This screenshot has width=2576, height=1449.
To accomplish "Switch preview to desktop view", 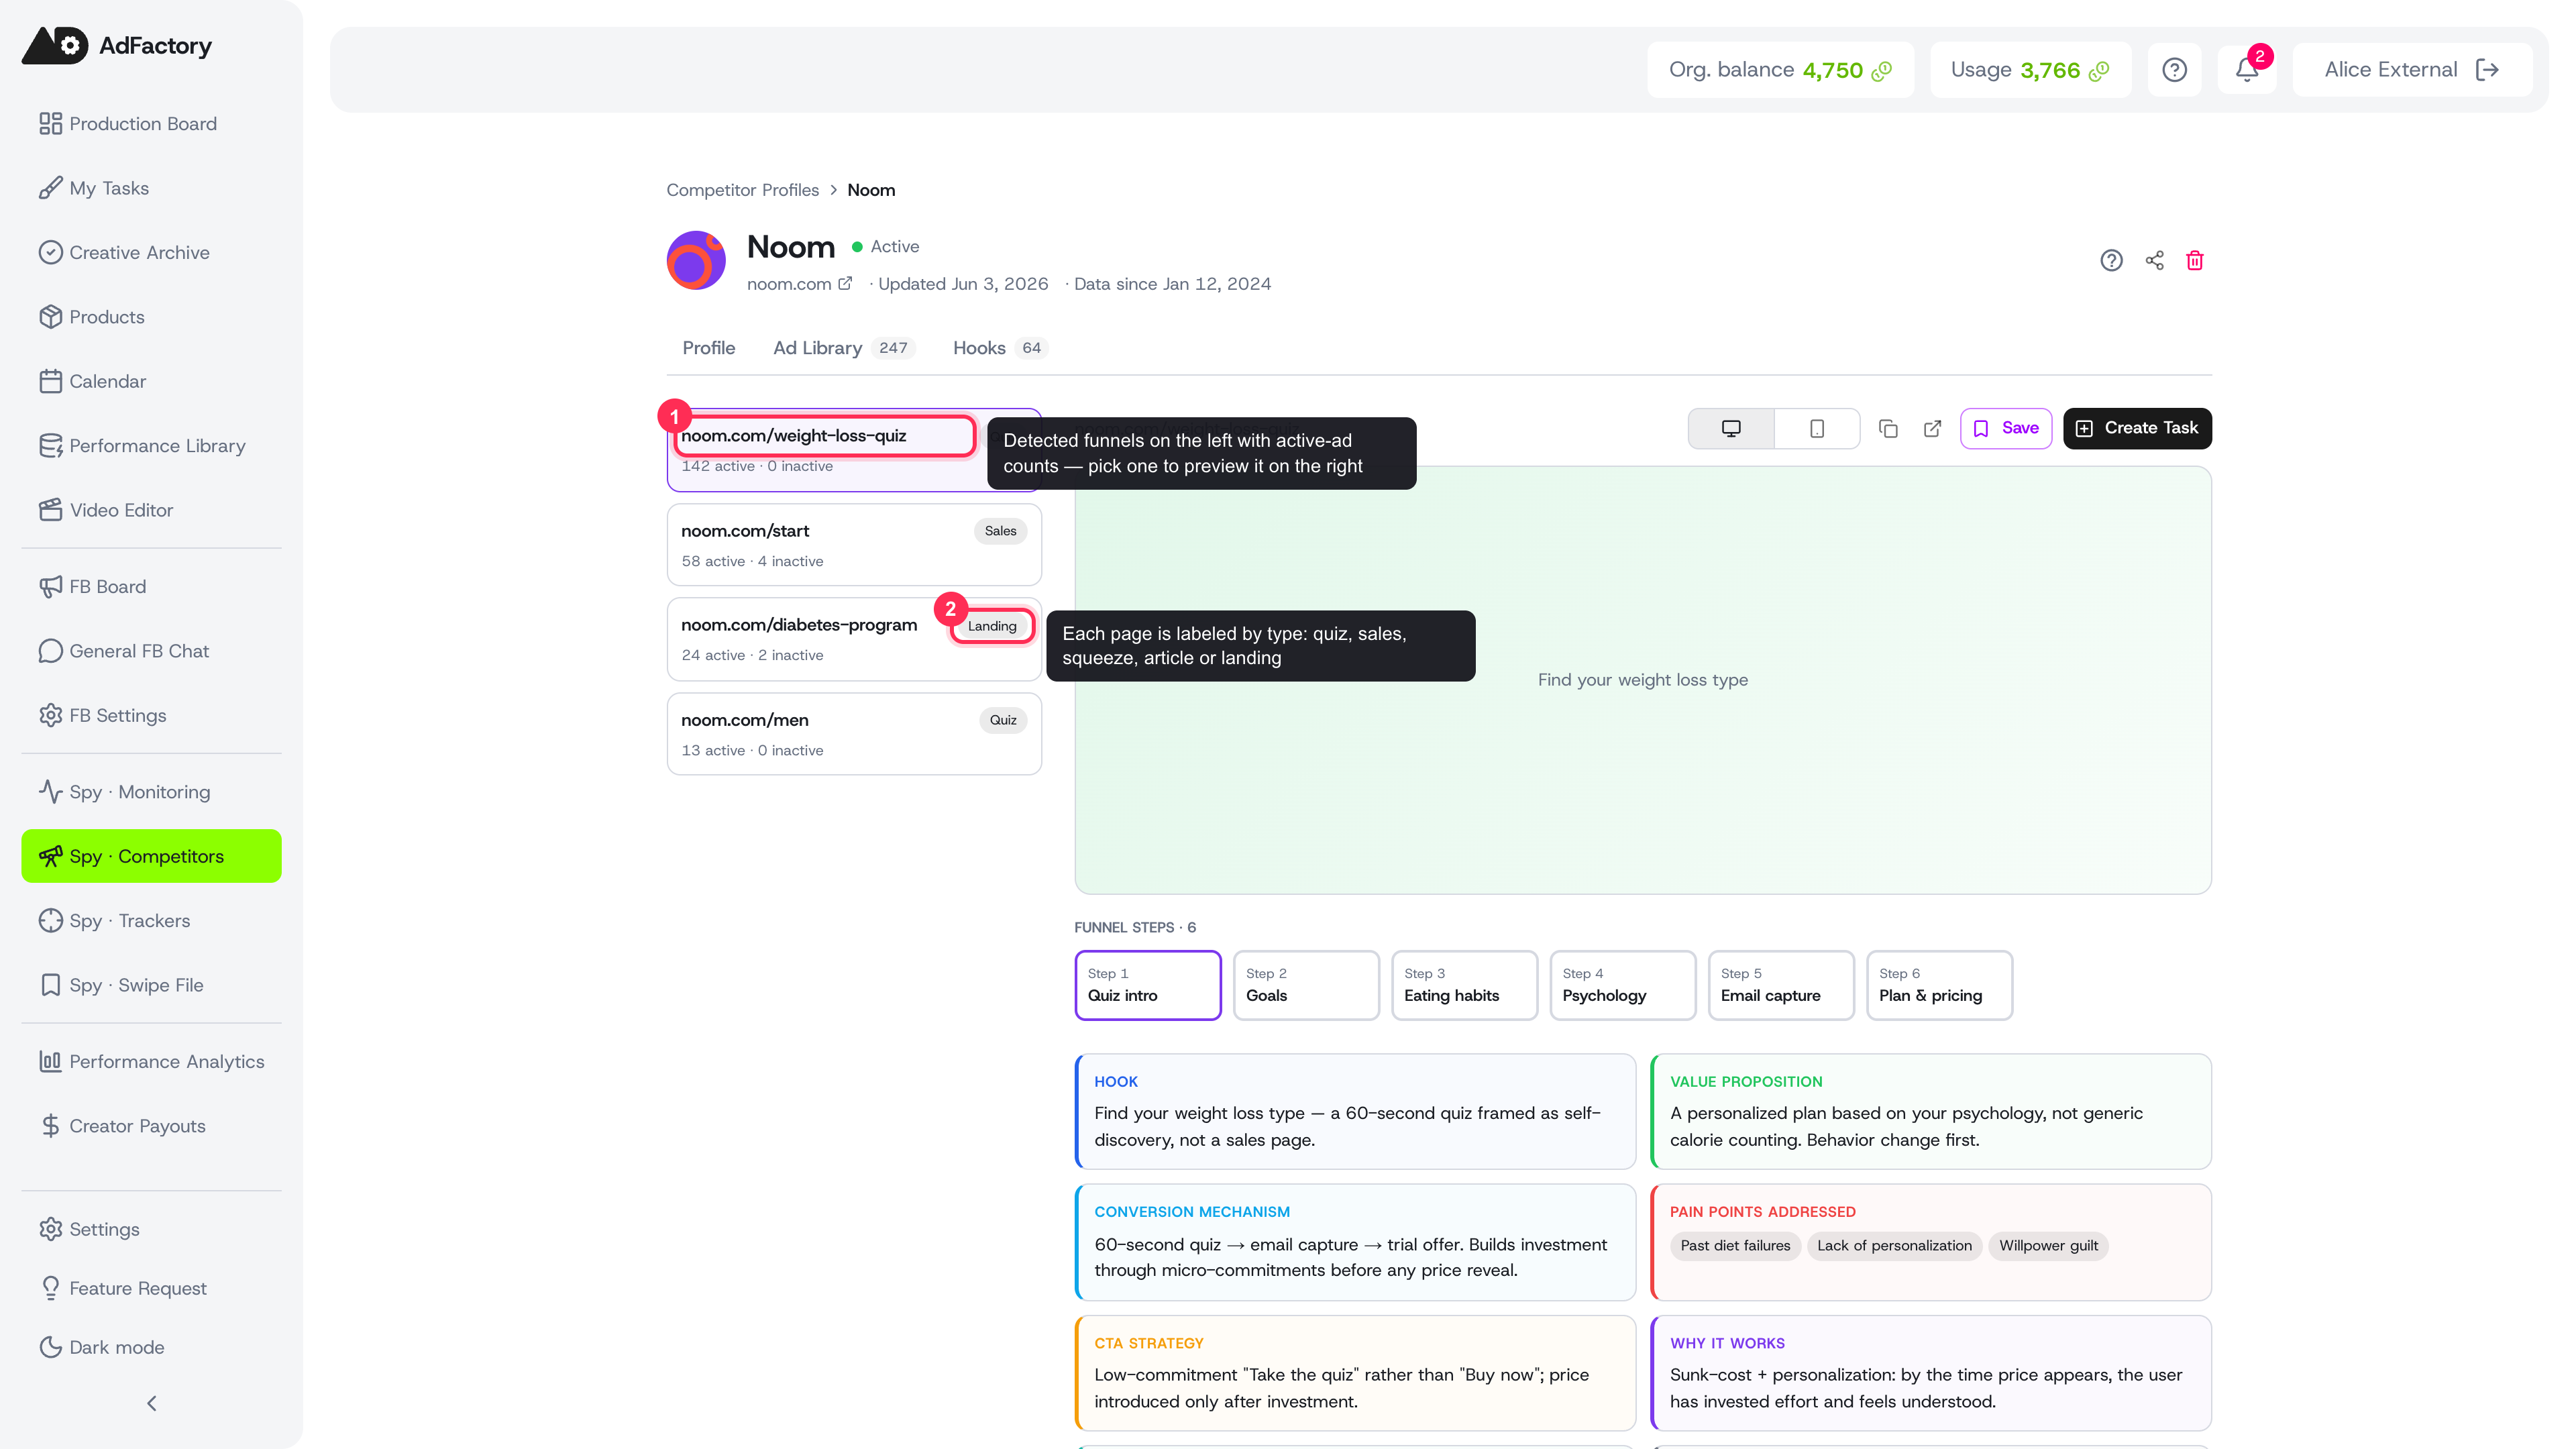I will (1731, 429).
